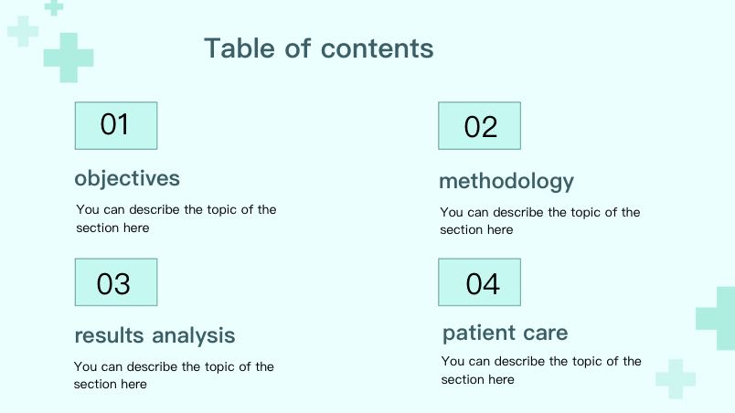Screen dimensions: 735x413
Task: Click the small pale cross at far top-left
Action: coord(22,32)
